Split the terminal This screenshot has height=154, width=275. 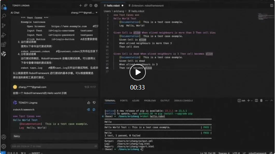257,101
